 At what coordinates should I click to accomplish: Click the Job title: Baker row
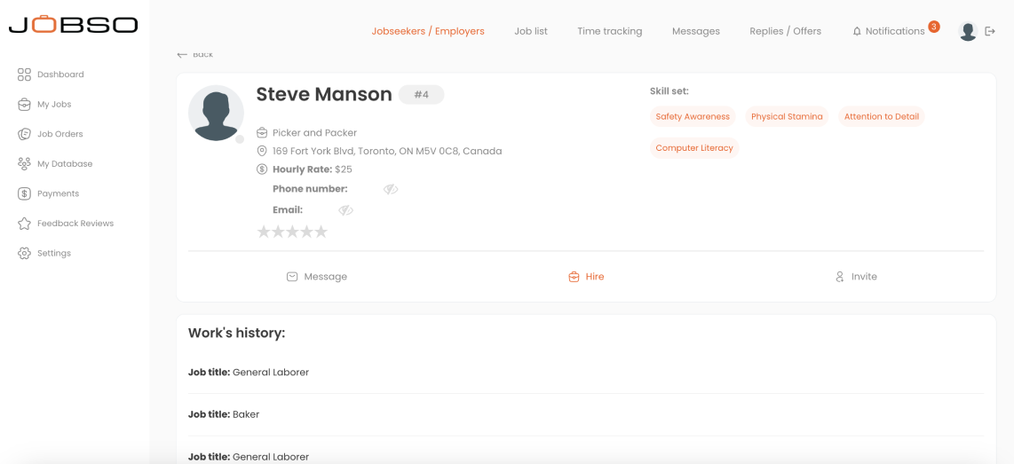(586, 415)
